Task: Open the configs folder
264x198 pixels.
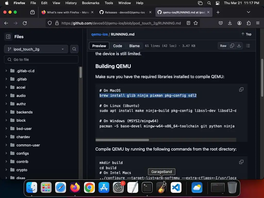Action: [x=23, y=153]
